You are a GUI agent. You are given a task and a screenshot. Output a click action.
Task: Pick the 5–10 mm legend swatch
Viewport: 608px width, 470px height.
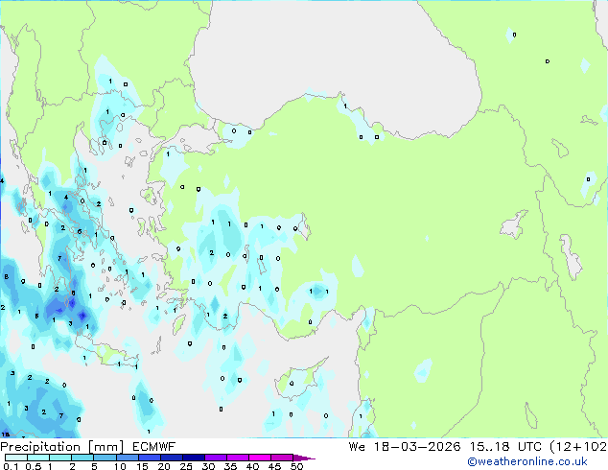105,458
